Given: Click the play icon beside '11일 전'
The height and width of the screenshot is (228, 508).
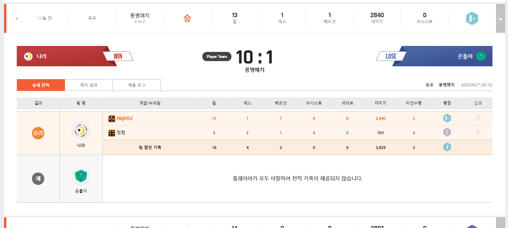Looking at the screenshot, I should pos(17,18).
